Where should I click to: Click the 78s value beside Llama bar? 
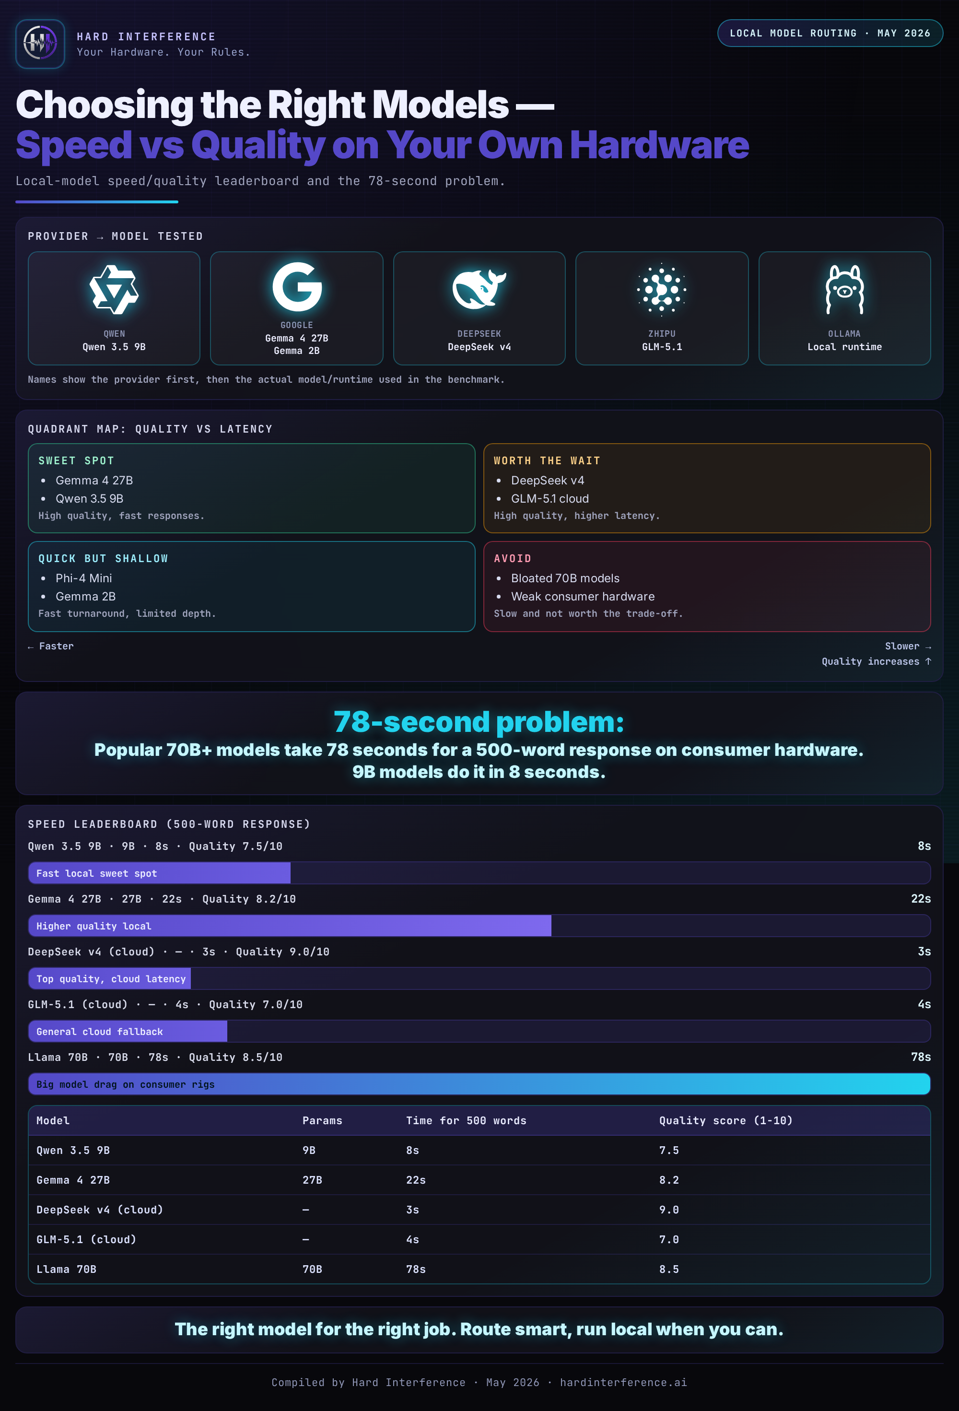921,1057
